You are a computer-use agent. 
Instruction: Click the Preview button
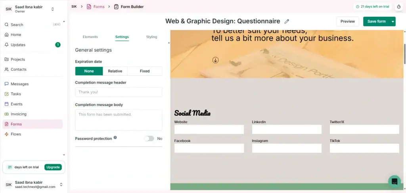[348, 21]
